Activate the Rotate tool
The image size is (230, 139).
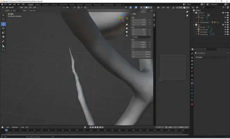(3, 28)
